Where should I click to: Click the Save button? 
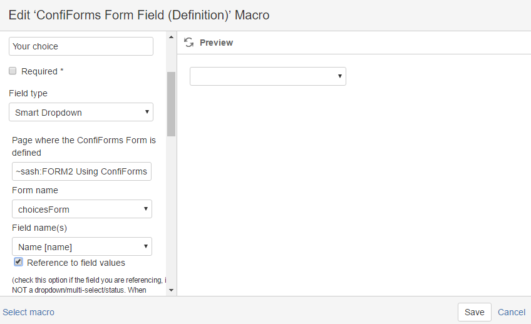(x=474, y=312)
